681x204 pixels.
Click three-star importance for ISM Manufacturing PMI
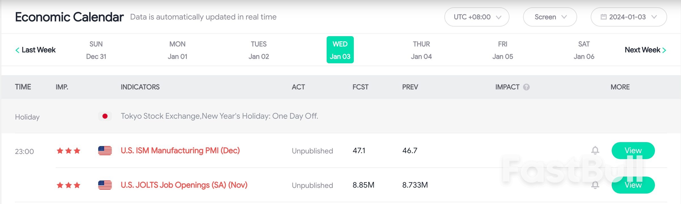[68, 151]
